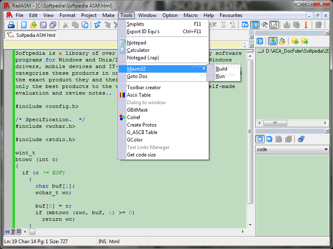The height and width of the screenshot is (249, 333).
Task: Click the Print icon in the toolbar
Action: (11, 25)
